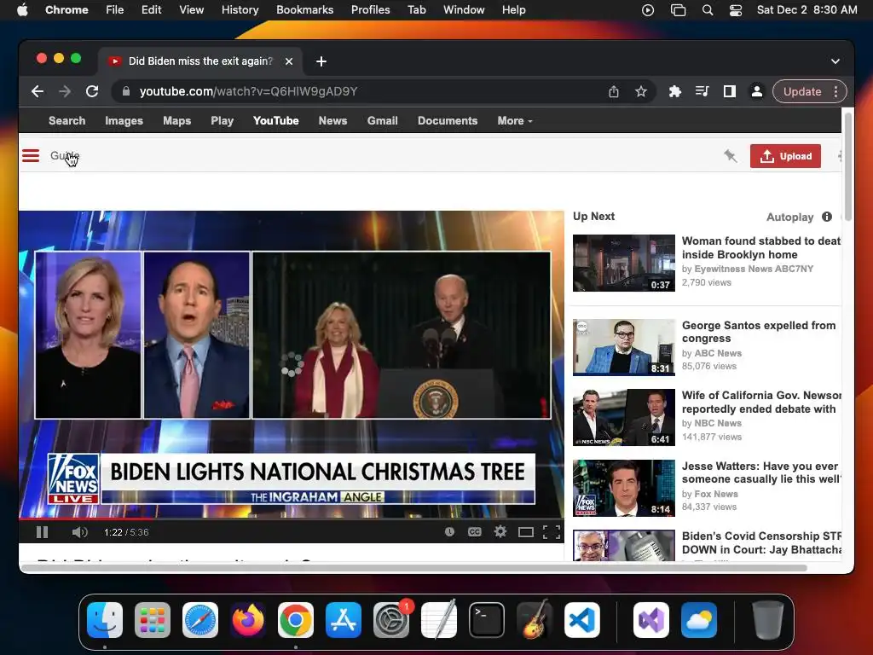Click the browser forward arrow
The height and width of the screenshot is (655, 873).
[x=65, y=91]
